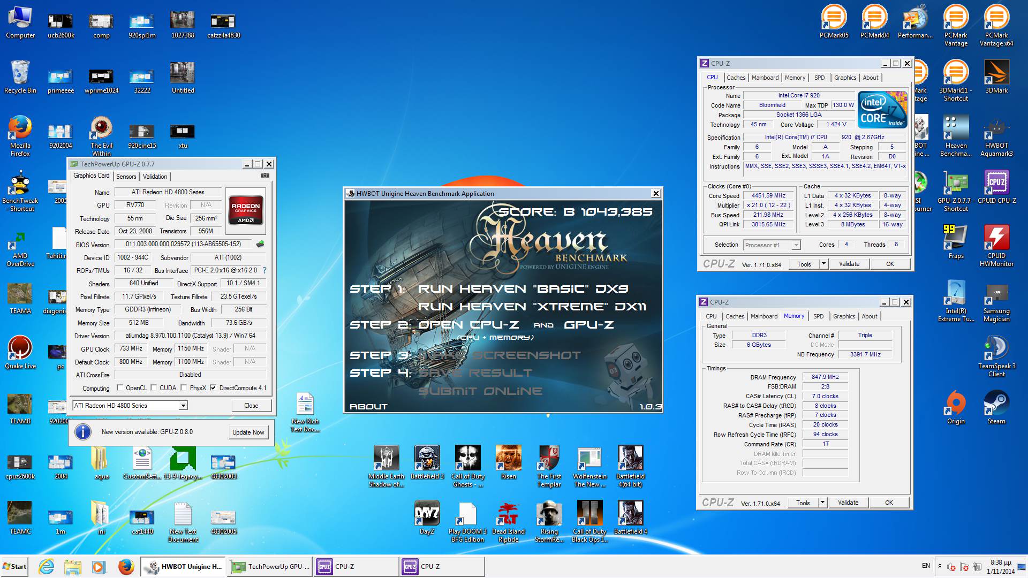Open Windows Explorer folder on taskbar

pyautogui.click(x=72, y=566)
